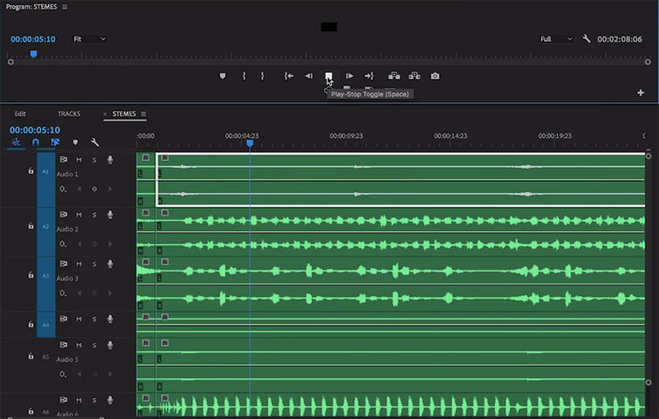The height and width of the screenshot is (419, 659).
Task: Toggle Snap in Timeline magnet icon
Action: [x=36, y=142]
